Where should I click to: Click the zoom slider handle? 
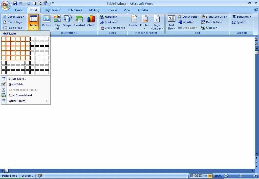coord(241,176)
